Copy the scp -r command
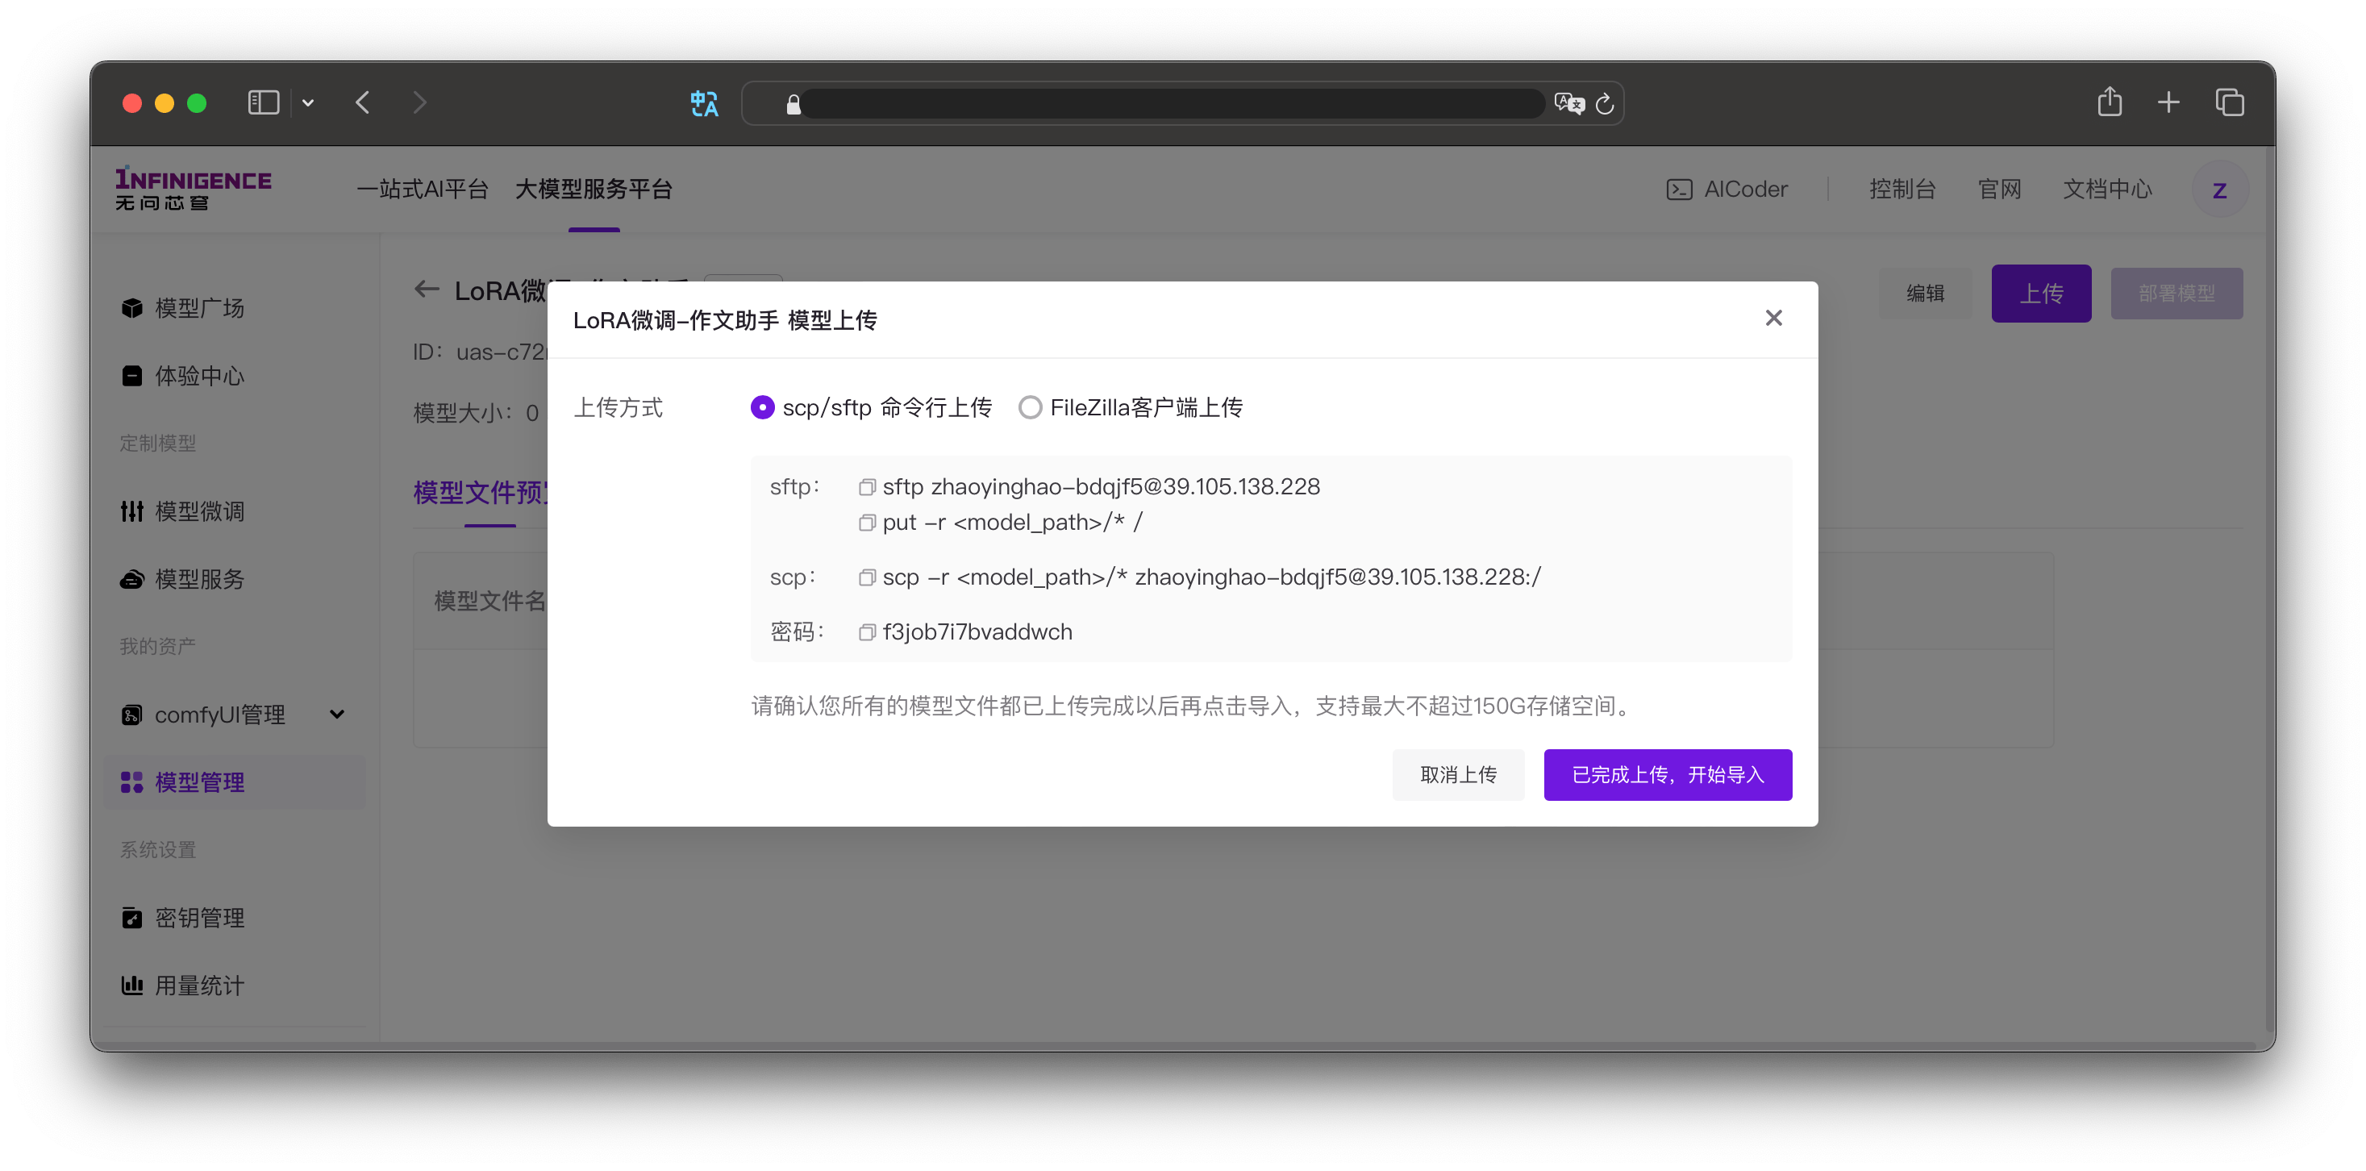This screenshot has width=2366, height=1171. point(866,577)
